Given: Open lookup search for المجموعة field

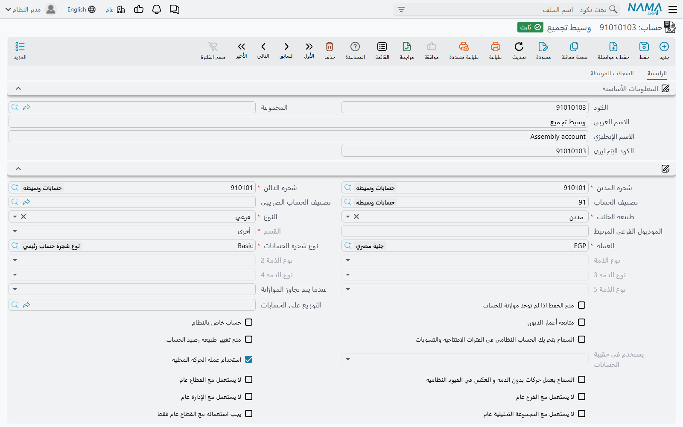Looking at the screenshot, I should click(x=15, y=107).
